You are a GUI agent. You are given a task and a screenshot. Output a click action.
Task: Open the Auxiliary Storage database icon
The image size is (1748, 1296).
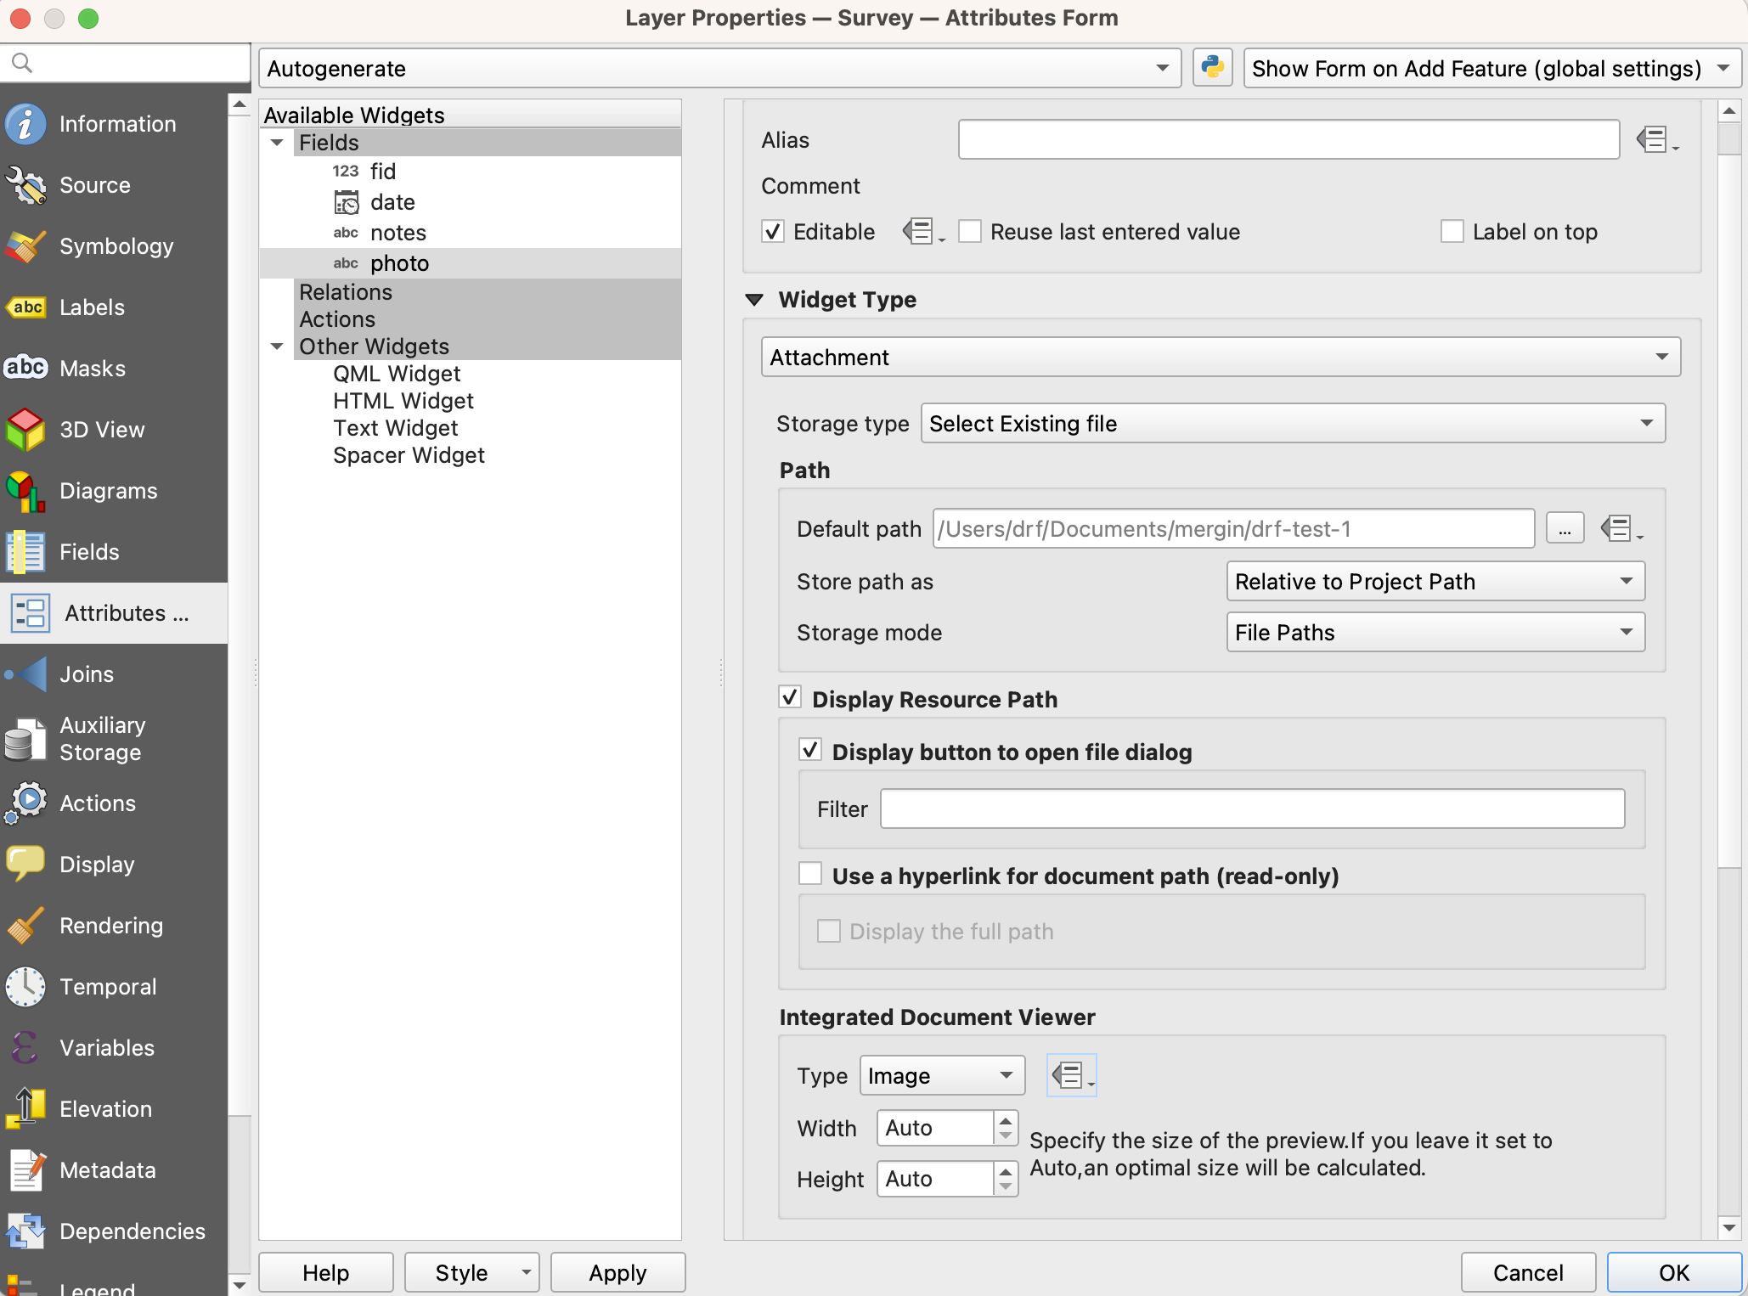click(25, 739)
